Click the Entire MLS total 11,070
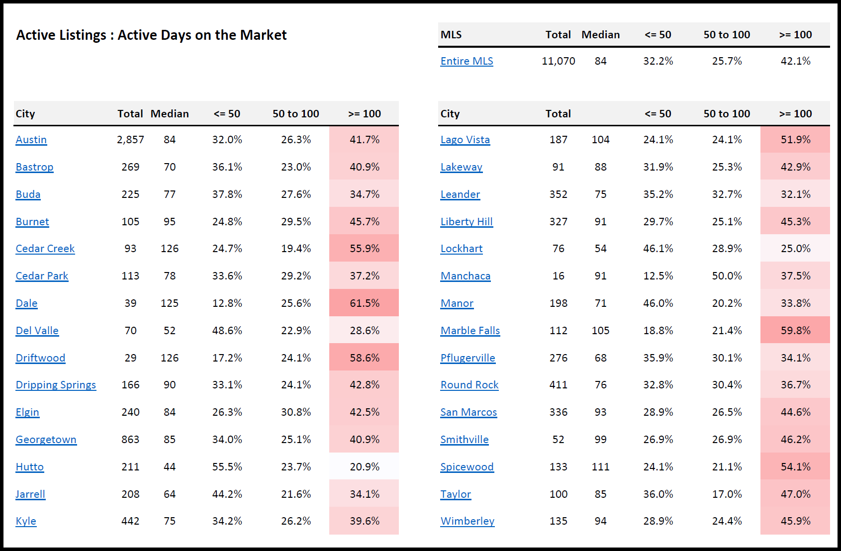The image size is (841, 551). pyautogui.click(x=558, y=61)
